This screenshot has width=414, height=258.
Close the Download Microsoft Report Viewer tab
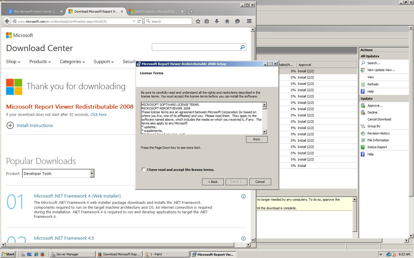tap(122, 11)
